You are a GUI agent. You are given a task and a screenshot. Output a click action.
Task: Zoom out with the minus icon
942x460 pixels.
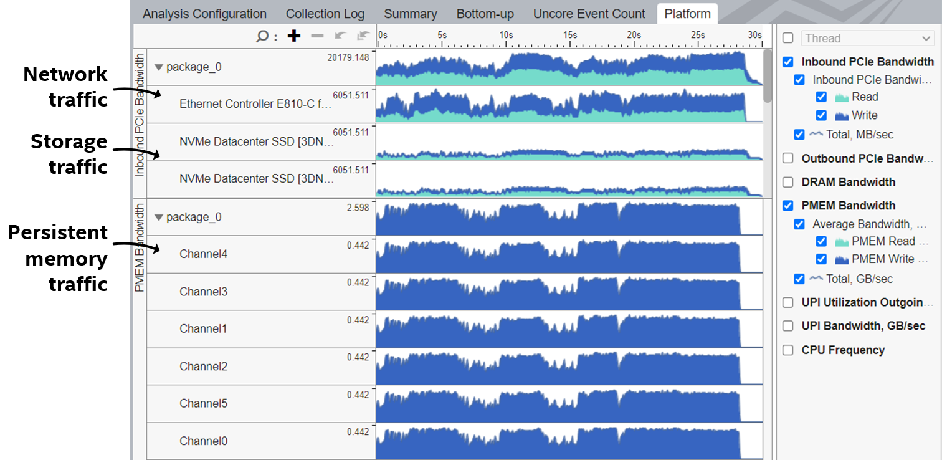pyautogui.click(x=317, y=36)
